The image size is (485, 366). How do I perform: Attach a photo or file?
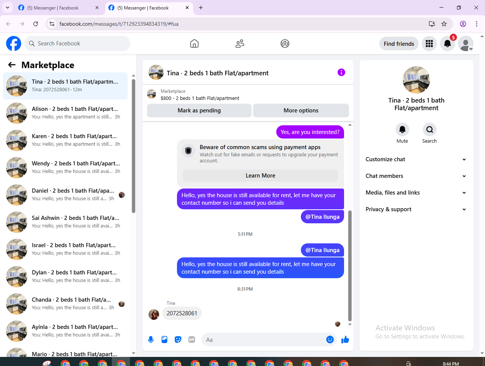pos(164,340)
